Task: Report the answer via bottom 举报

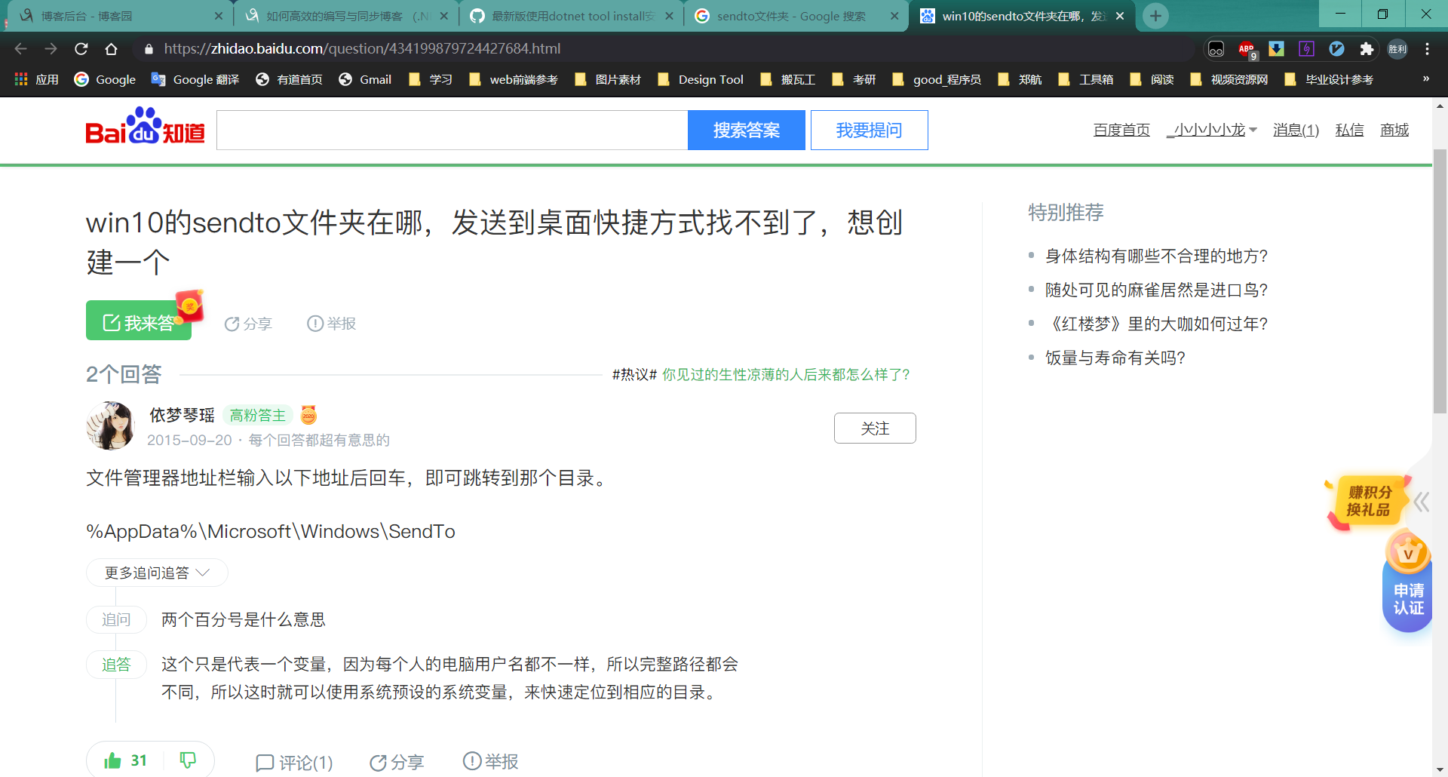Action: [x=490, y=762]
